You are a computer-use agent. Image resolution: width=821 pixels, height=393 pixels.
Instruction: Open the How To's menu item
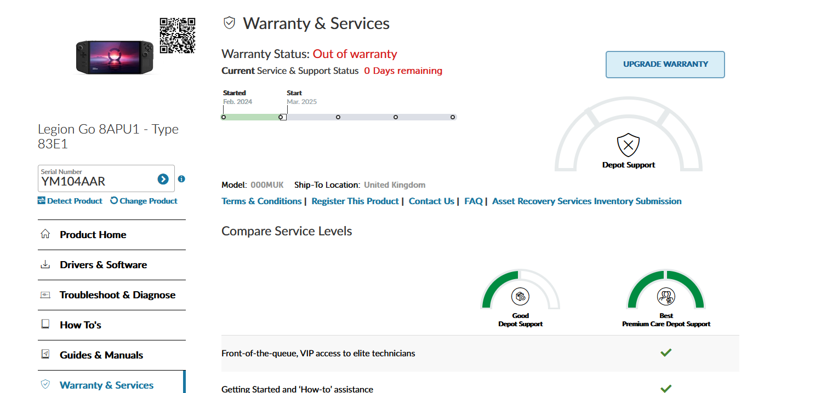[80, 325]
